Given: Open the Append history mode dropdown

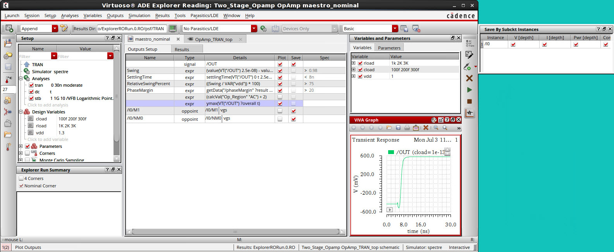Looking at the screenshot, I should tap(55, 29).
